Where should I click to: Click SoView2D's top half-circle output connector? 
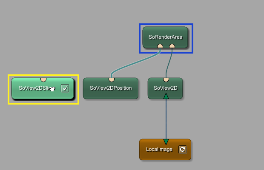point(166,79)
